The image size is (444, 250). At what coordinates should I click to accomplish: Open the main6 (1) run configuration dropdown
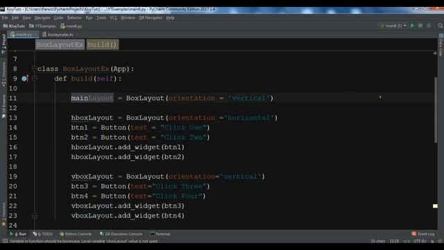[393, 26]
